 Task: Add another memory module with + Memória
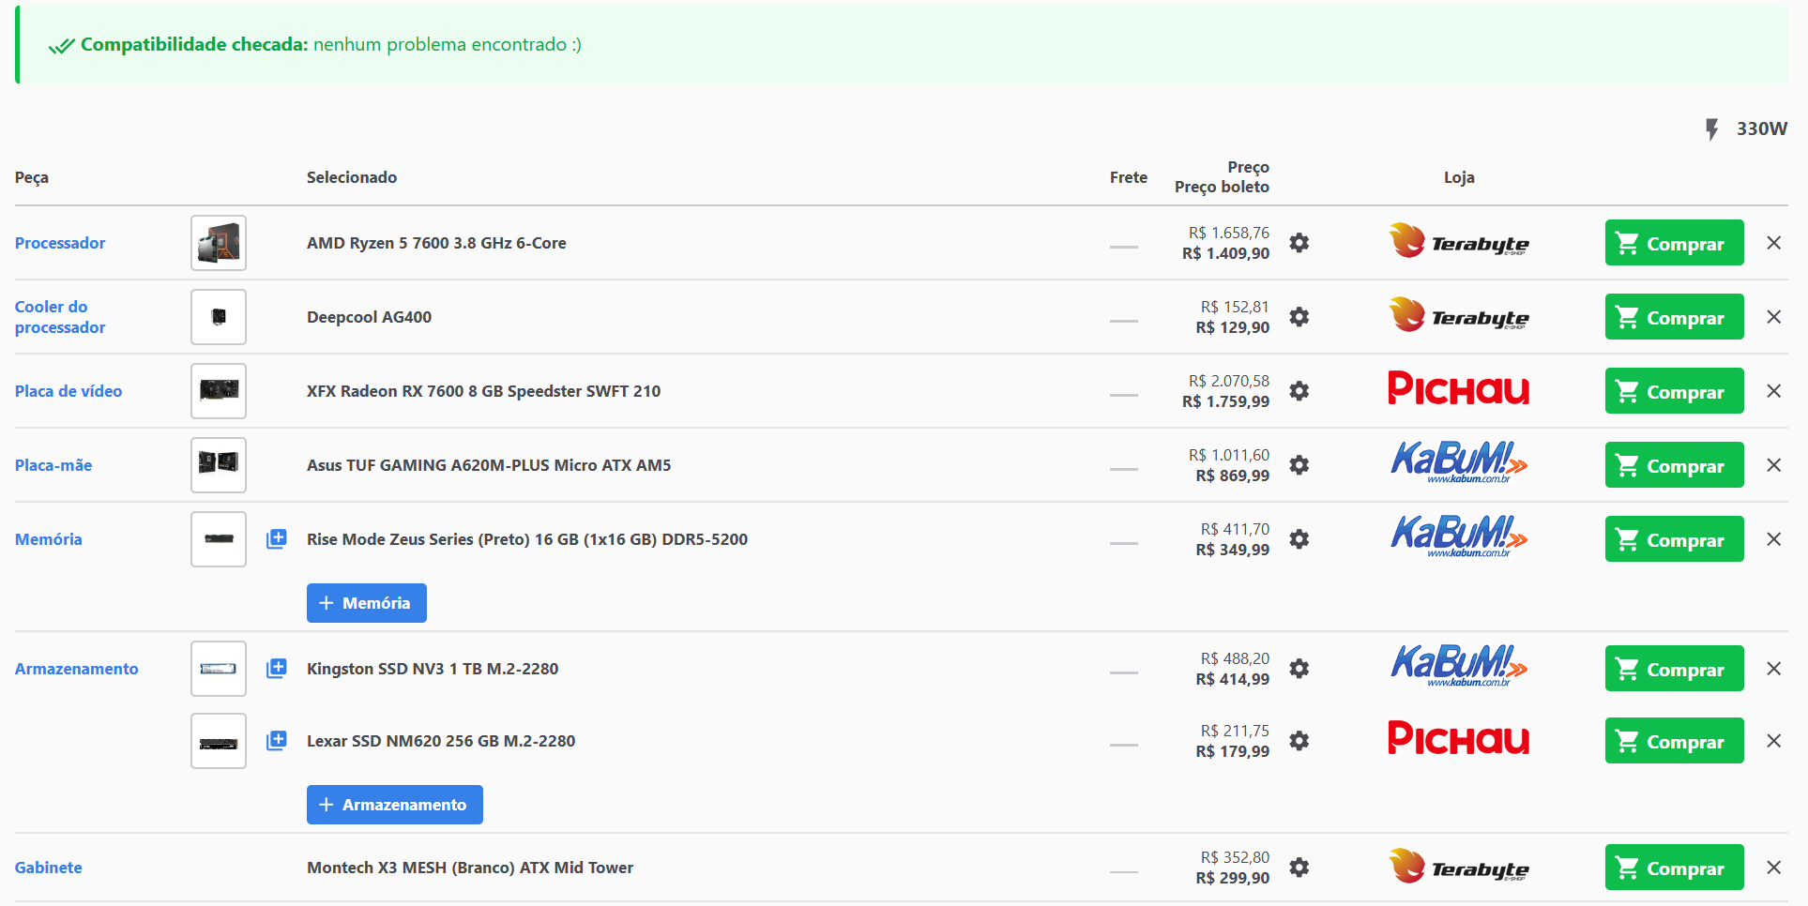click(x=367, y=603)
